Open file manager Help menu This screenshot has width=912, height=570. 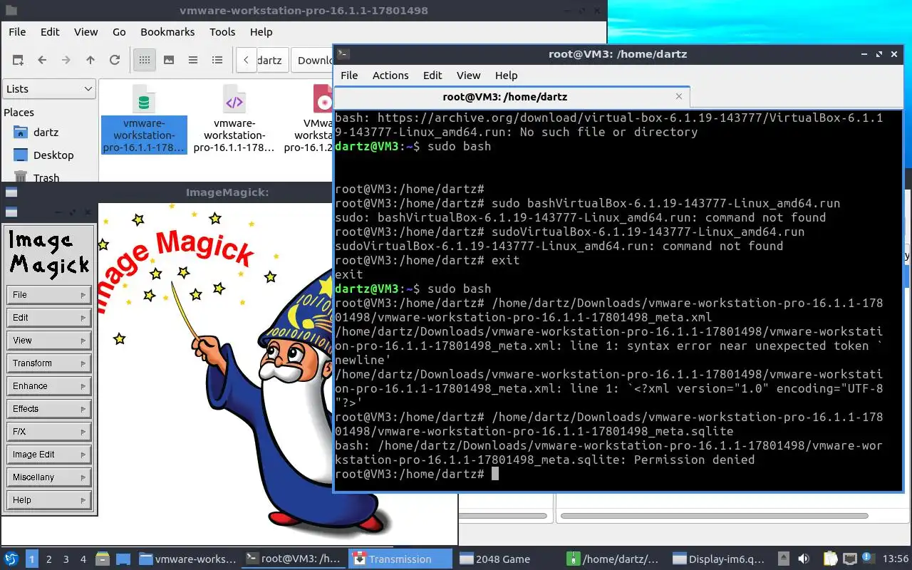[261, 32]
